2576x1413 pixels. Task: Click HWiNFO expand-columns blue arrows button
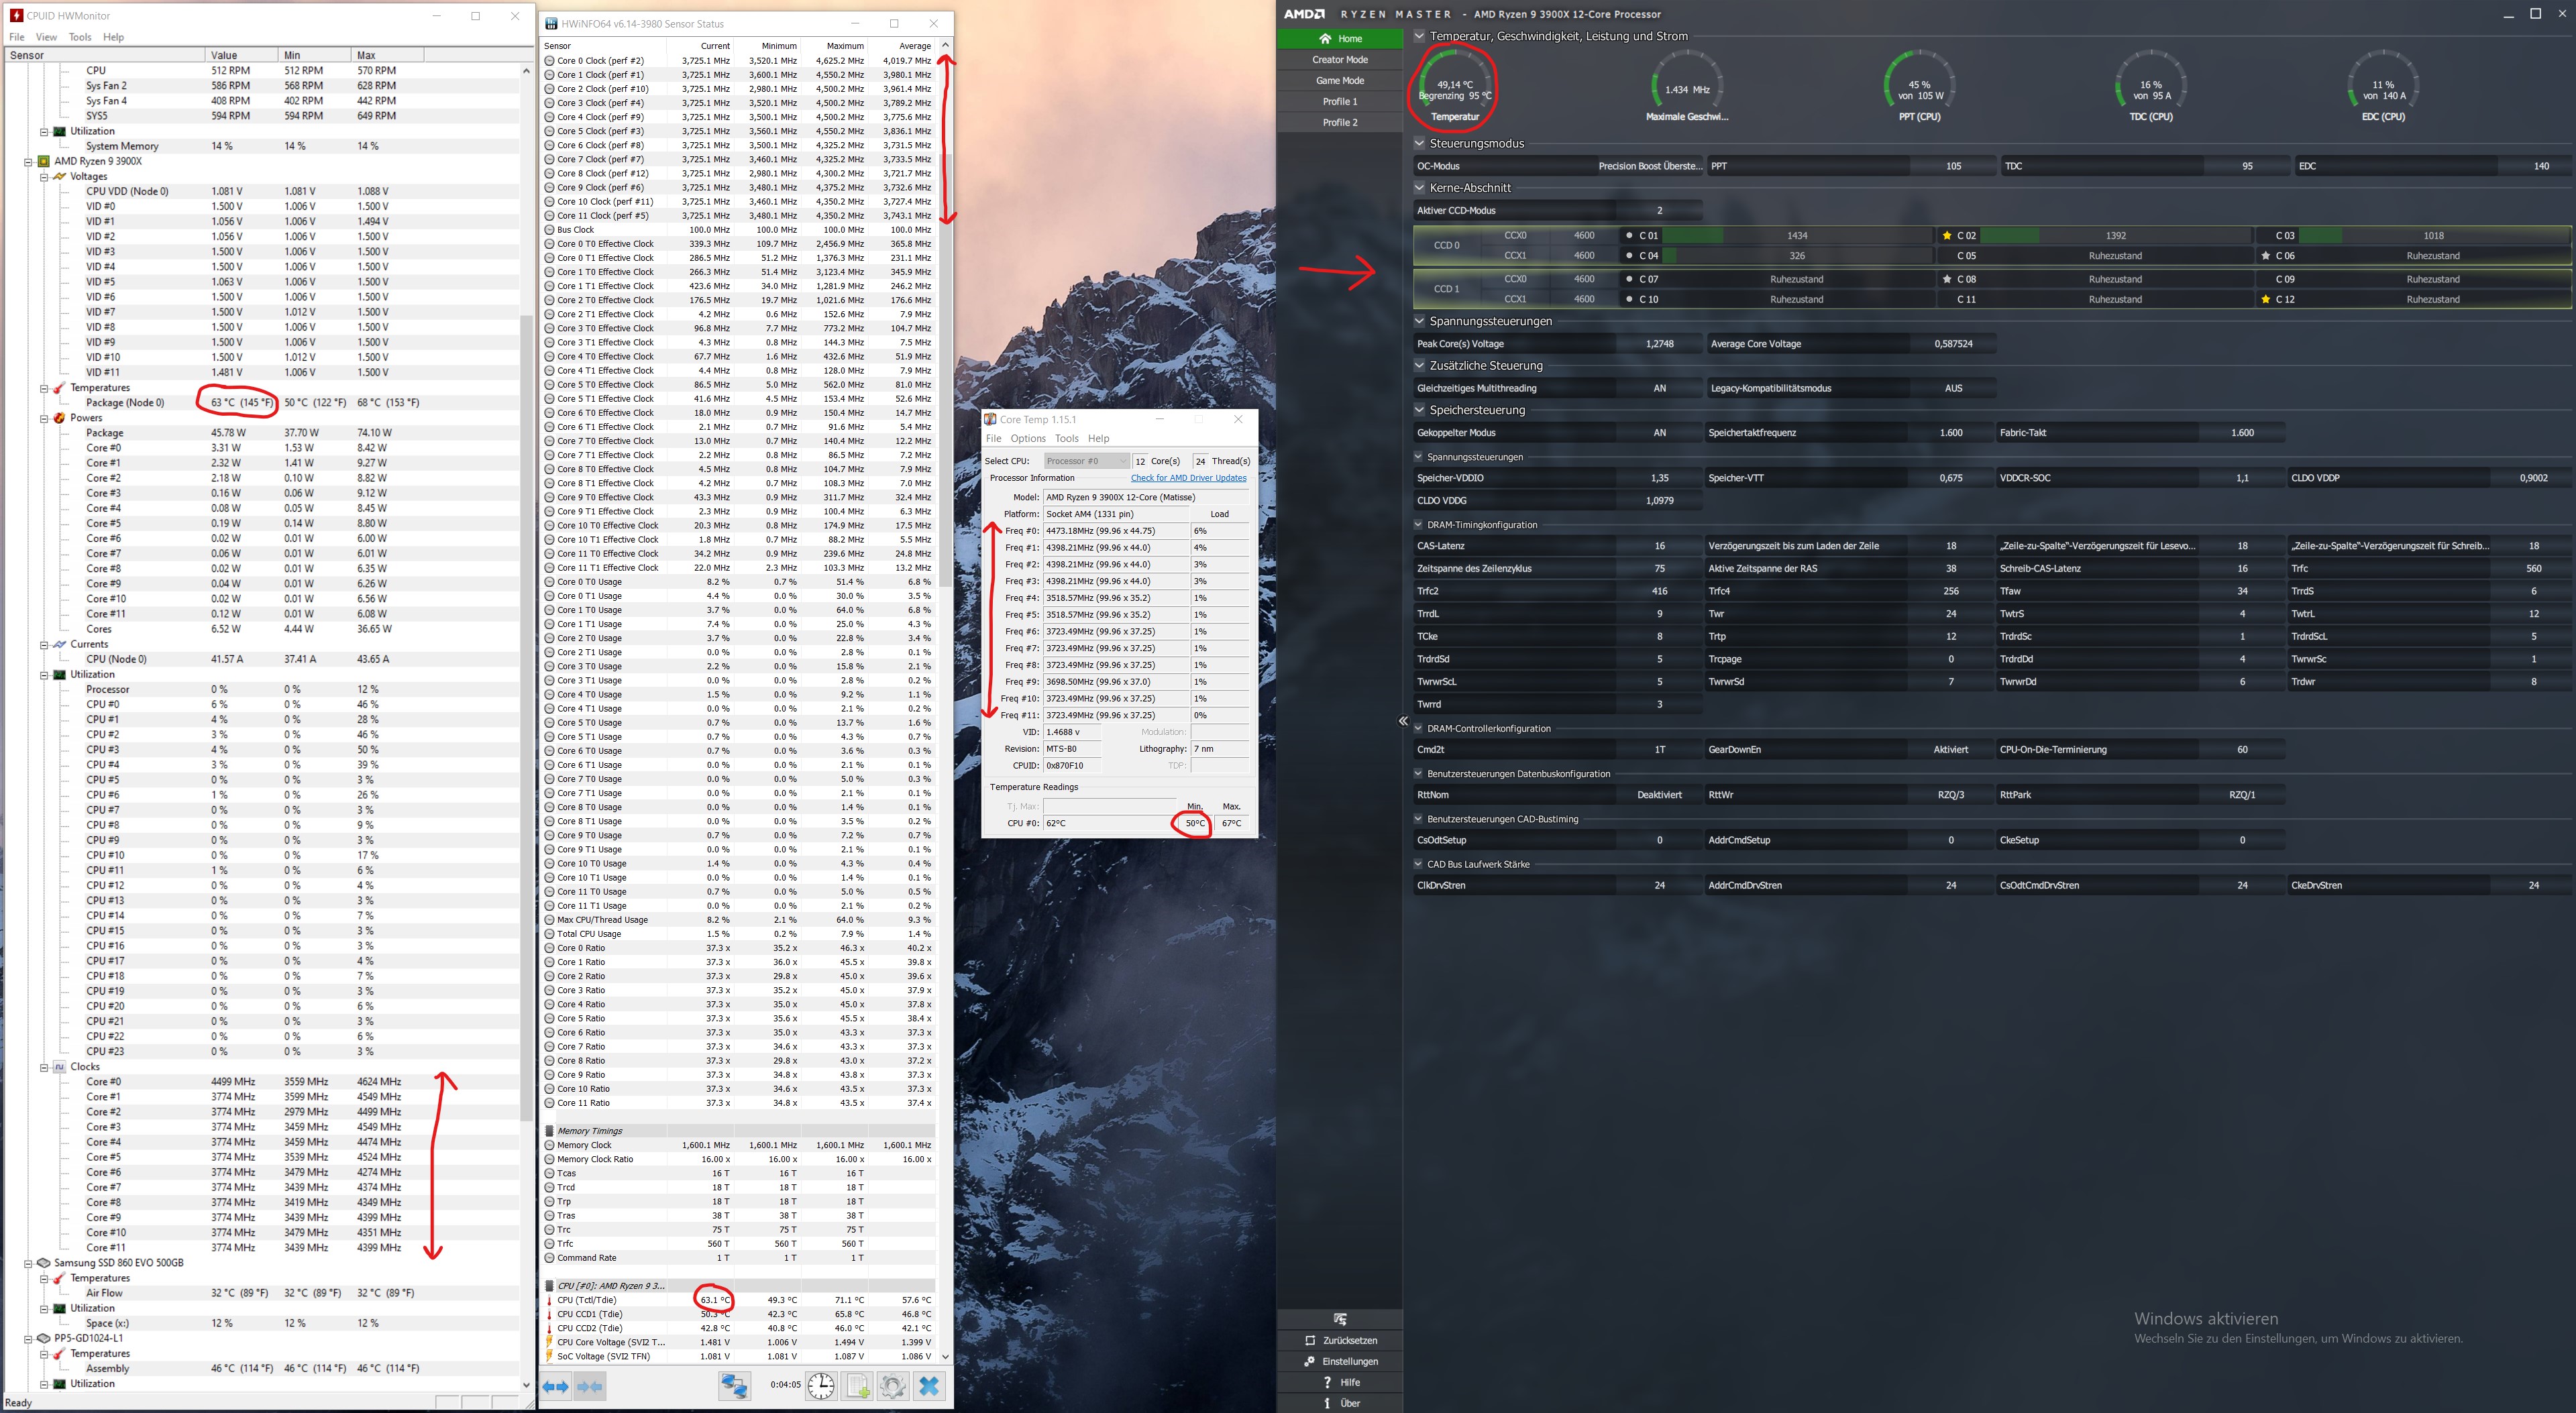click(556, 1386)
